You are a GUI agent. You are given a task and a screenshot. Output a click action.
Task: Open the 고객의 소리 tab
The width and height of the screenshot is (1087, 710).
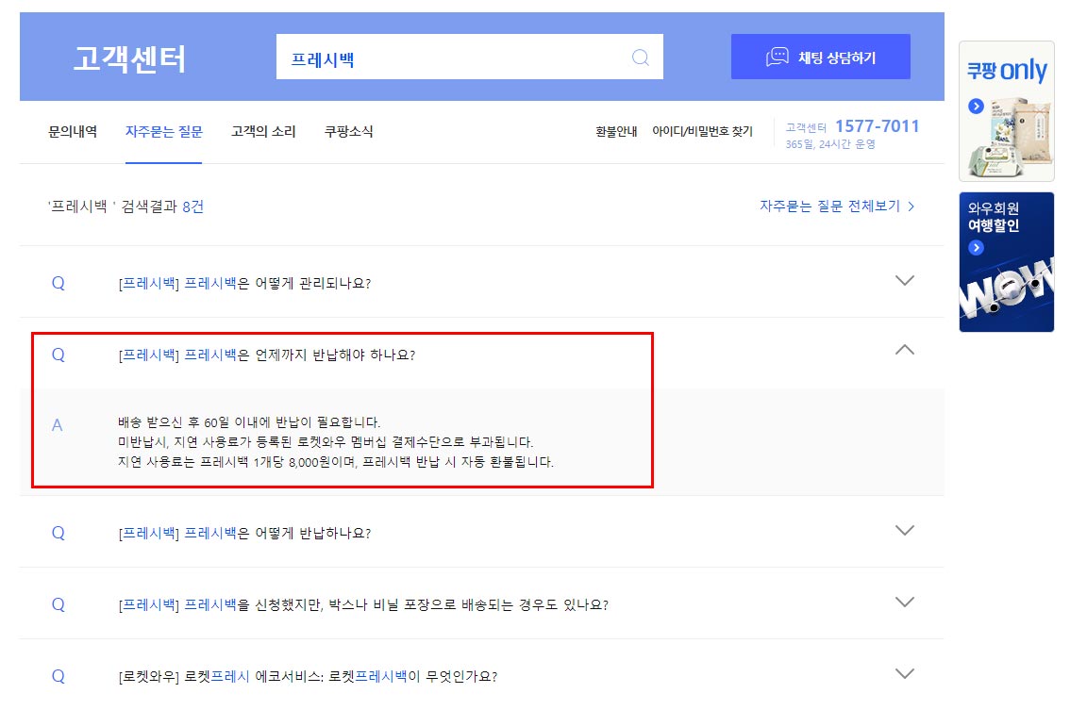pyautogui.click(x=263, y=132)
